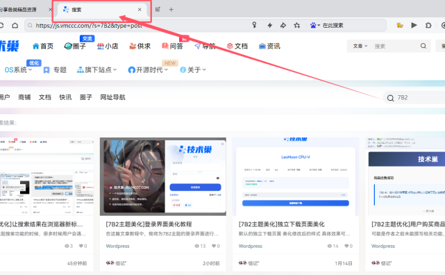Click the magnifier icon beside 7B2
445x275 pixels.
tap(391, 98)
